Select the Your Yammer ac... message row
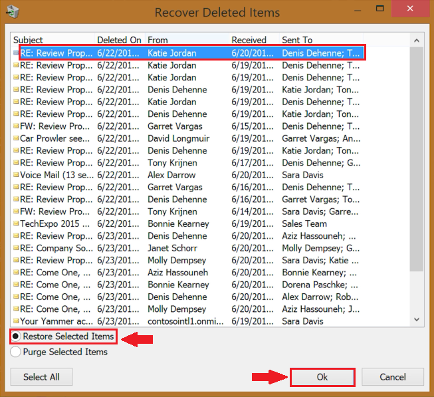This screenshot has width=434, height=397. click(187, 321)
